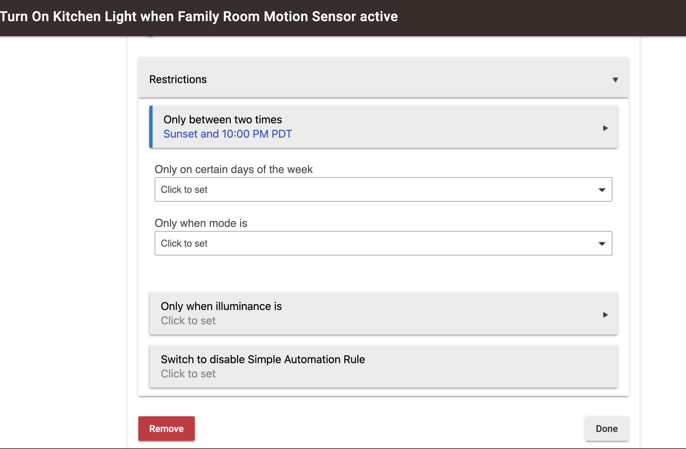Click the caret on the days of the week dropdown

tap(602, 190)
